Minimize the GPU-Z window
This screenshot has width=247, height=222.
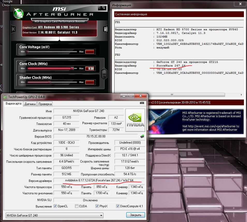tap(124, 96)
